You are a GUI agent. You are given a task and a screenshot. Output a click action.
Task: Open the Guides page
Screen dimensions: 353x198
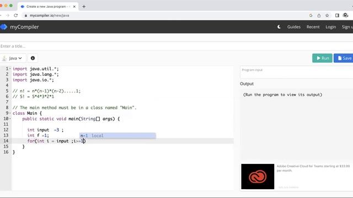point(294,27)
